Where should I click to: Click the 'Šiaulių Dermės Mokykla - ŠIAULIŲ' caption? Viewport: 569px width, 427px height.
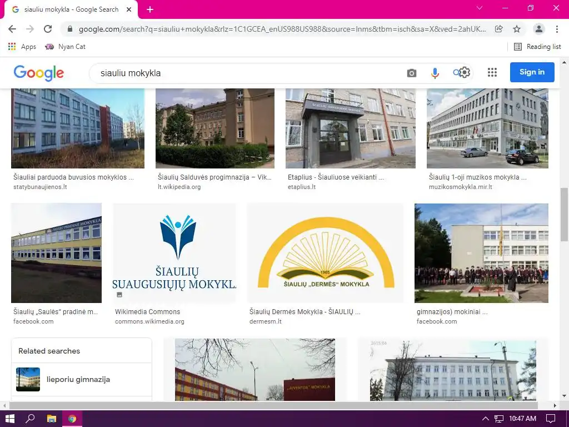[305, 311]
